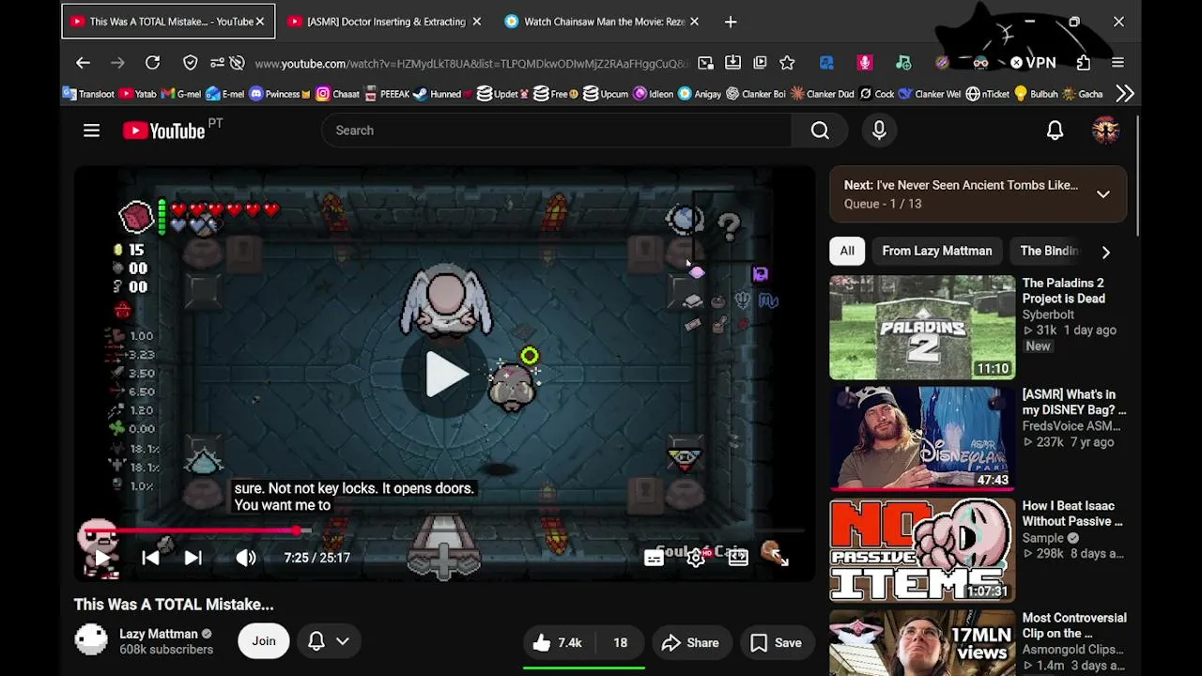Open the account avatar menu
The width and height of the screenshot is (1202, 676).
click(x=1105, y=131)
